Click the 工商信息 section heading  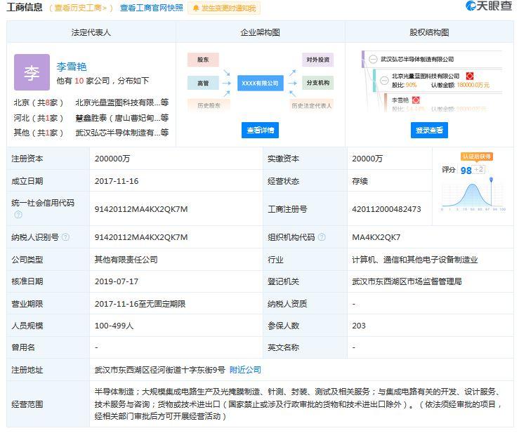click(x=25, y=7)
